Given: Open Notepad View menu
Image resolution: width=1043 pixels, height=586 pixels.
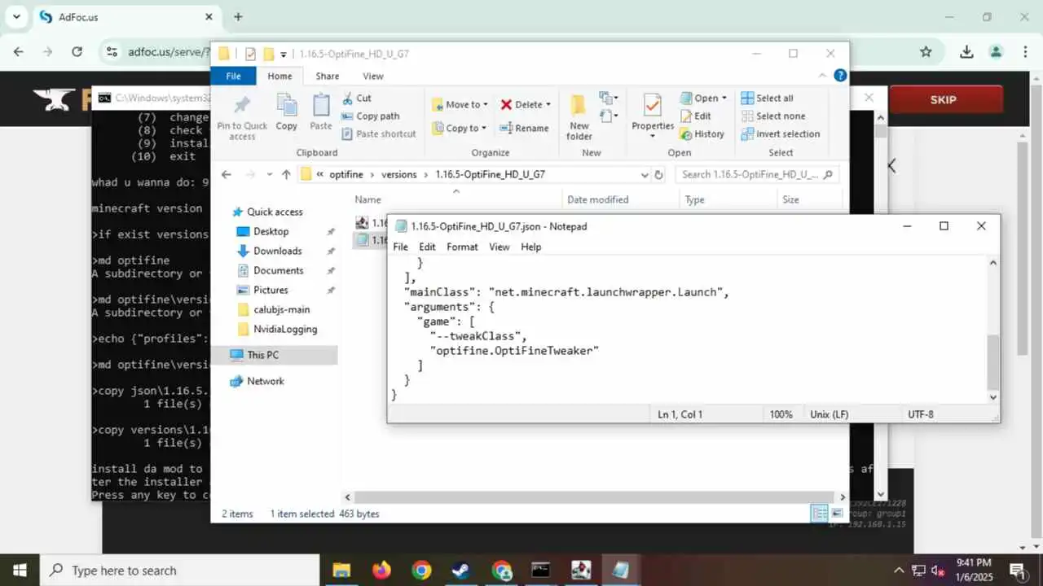Looking at the screenshot, I should point(499,247).
